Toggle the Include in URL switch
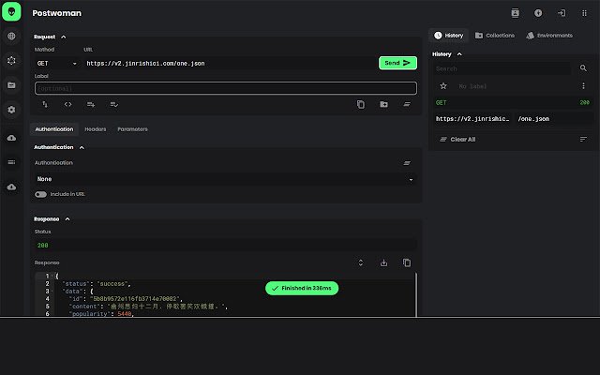The image size is (600, 375). coord(40,194)
